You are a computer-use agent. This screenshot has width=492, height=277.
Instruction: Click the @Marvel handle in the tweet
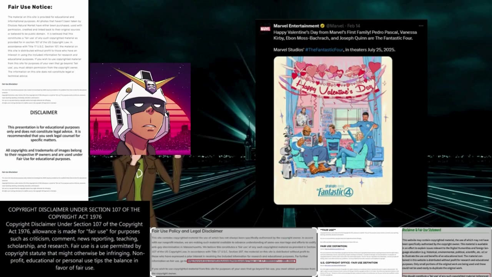tap(334, 26)
